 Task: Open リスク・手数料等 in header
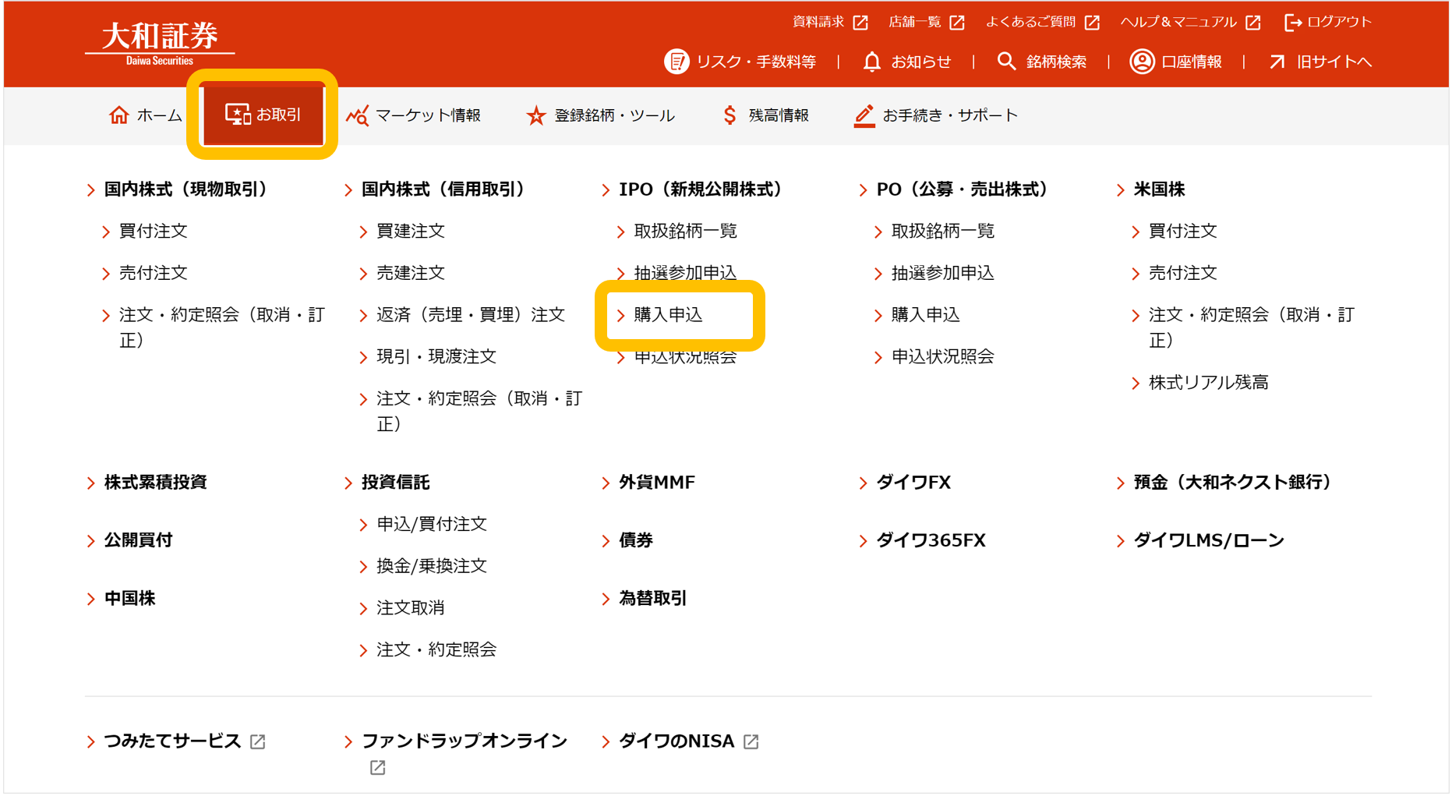point(740,62)
